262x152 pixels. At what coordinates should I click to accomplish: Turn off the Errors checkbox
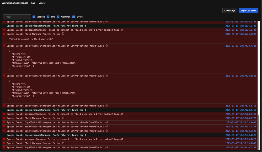[73, 17]
